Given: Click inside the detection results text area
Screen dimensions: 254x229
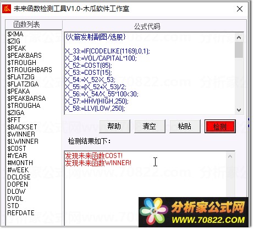Looking at the screenshot, I should click(145, 175).
